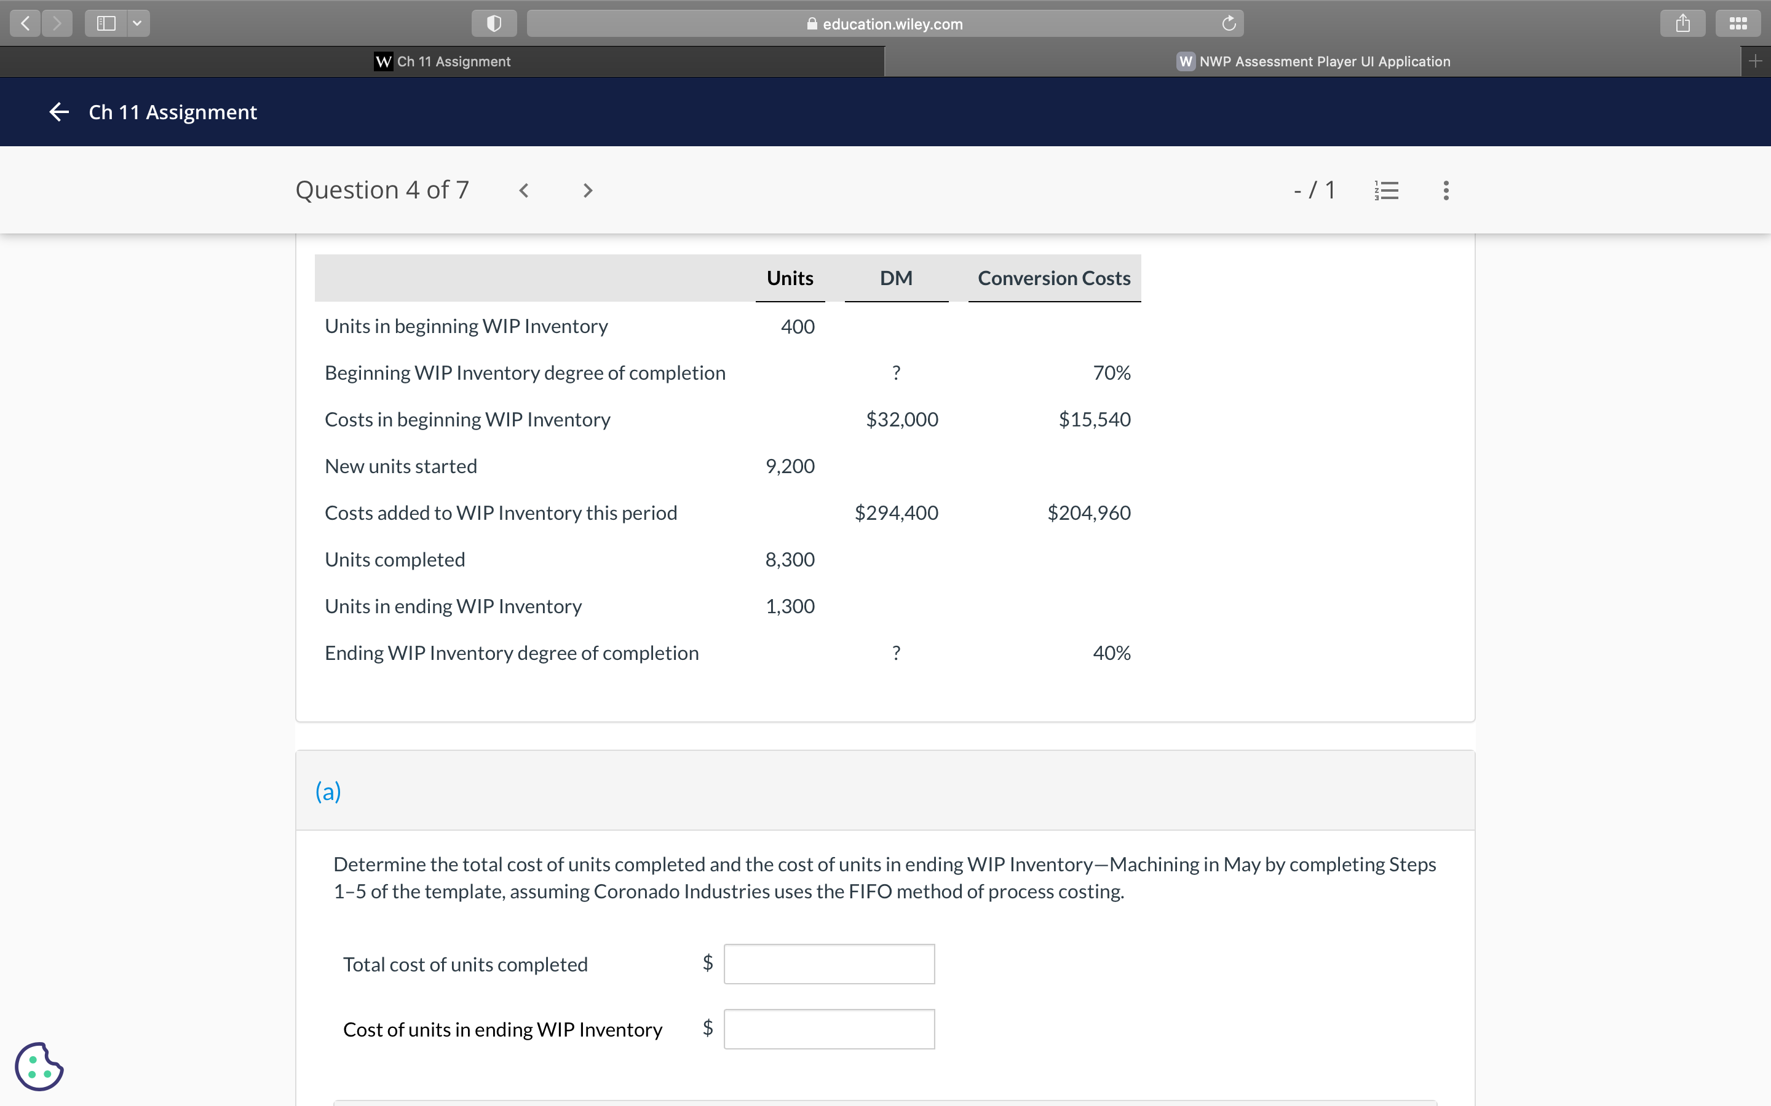Open a new tab with the plus button

(x=1756, y=61)
